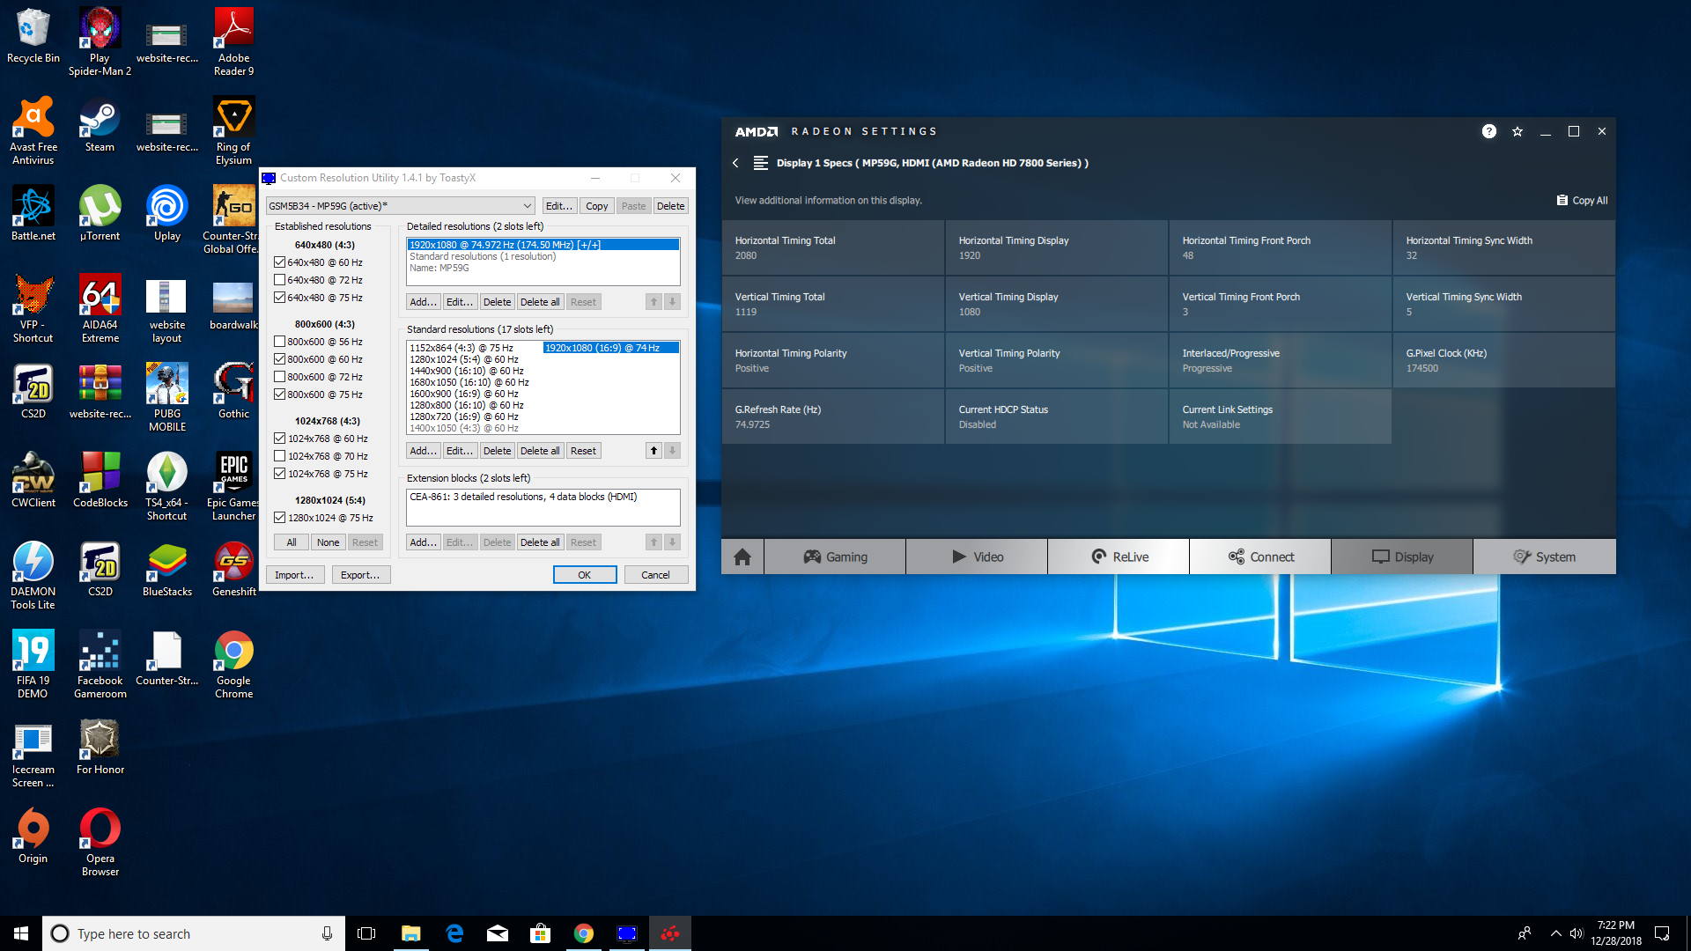Open the Task View taskbar icon

coord(366,933)
